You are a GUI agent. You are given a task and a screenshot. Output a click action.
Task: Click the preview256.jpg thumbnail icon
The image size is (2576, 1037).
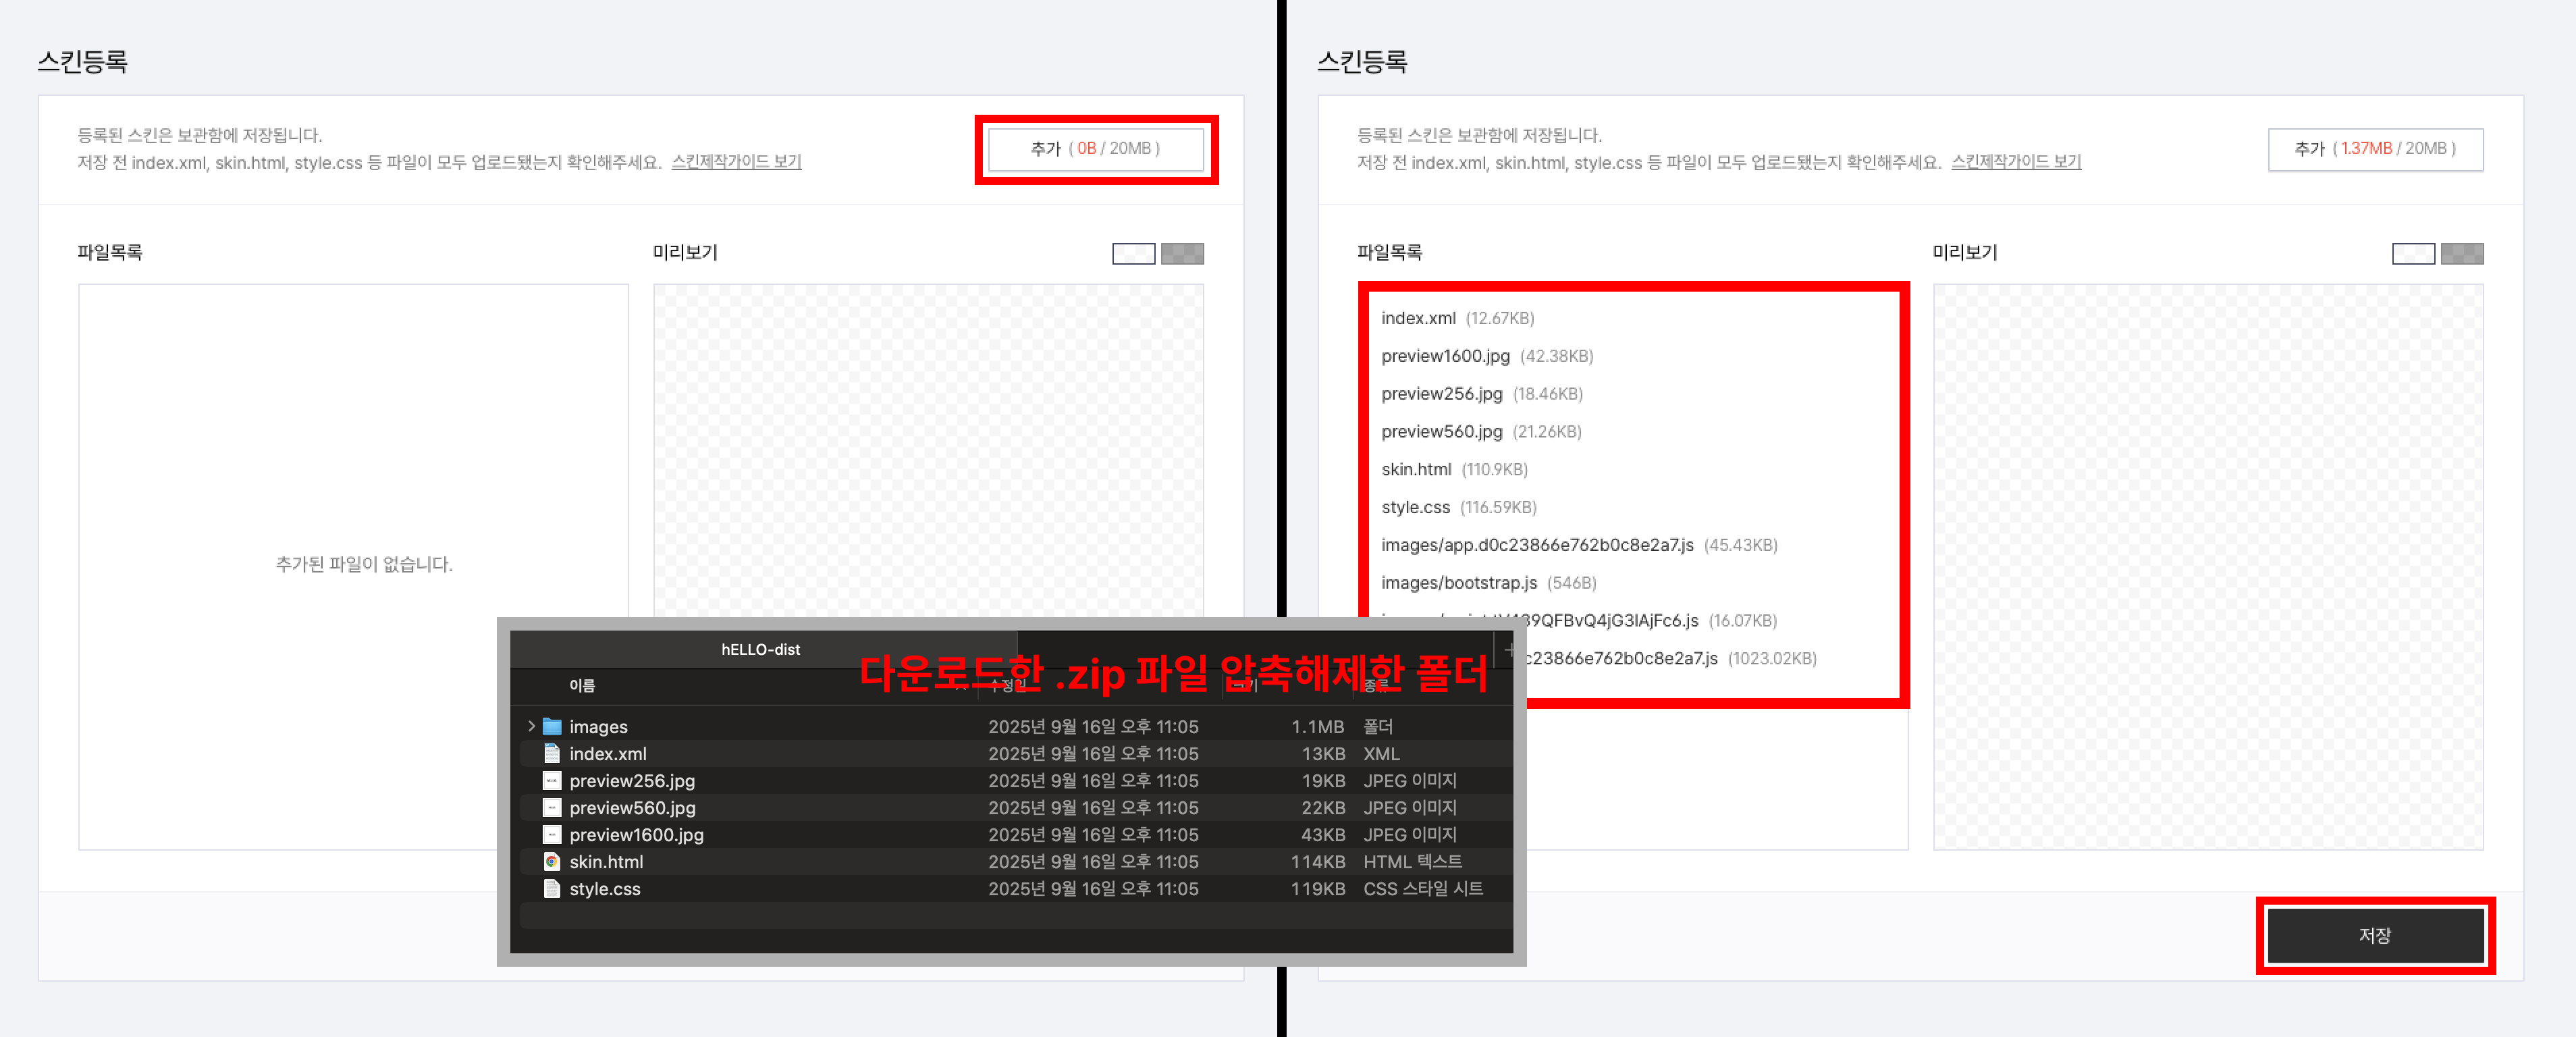pos(552,781)
